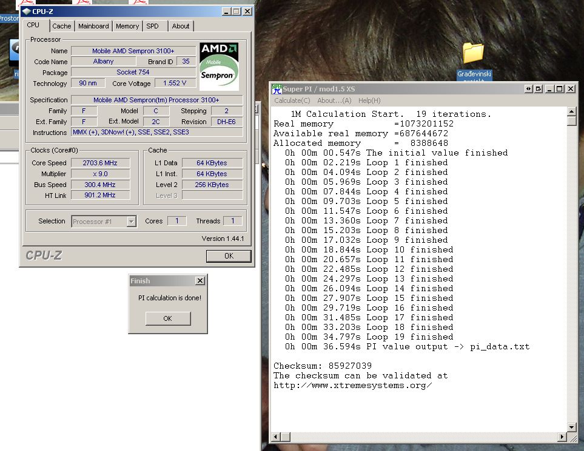Click the Version 1.44.1 label
This screenshot has height=451, width=584.
[223, 239]
